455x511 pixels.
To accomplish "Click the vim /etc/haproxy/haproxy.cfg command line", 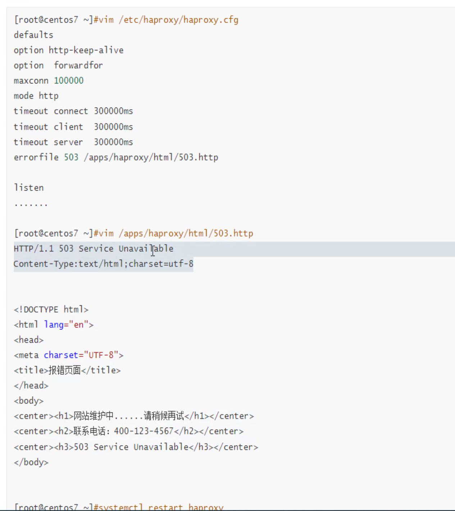I will pos(126,20).
